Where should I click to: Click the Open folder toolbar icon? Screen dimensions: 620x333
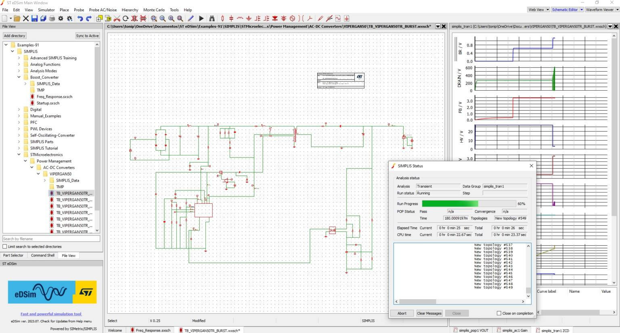point(17,19)
